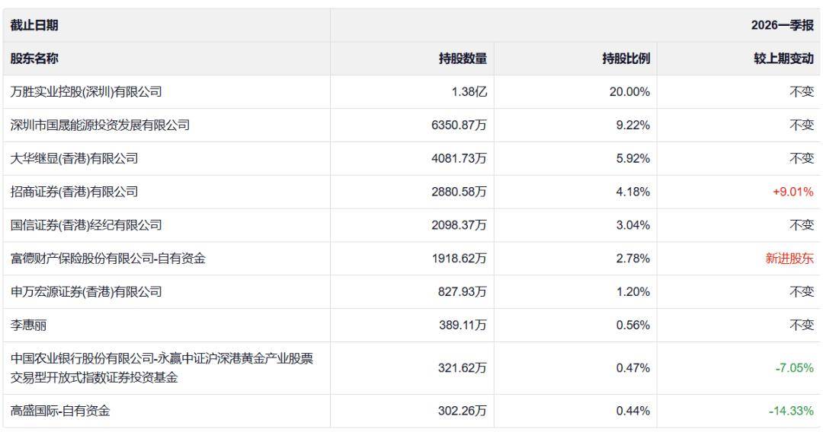
Task: Click the red +9.01% change value
Action: coord(793,192)
